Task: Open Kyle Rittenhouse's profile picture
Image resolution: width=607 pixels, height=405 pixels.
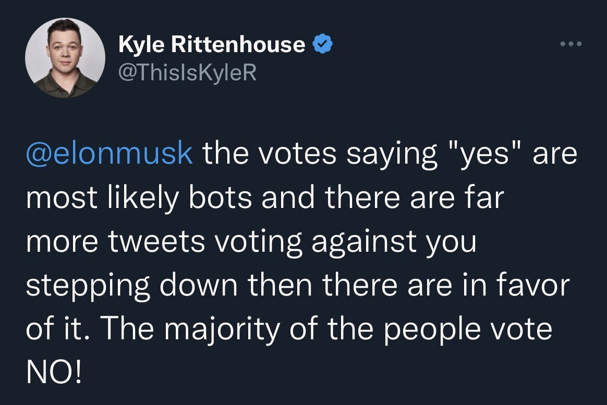Action: point(65,59)
